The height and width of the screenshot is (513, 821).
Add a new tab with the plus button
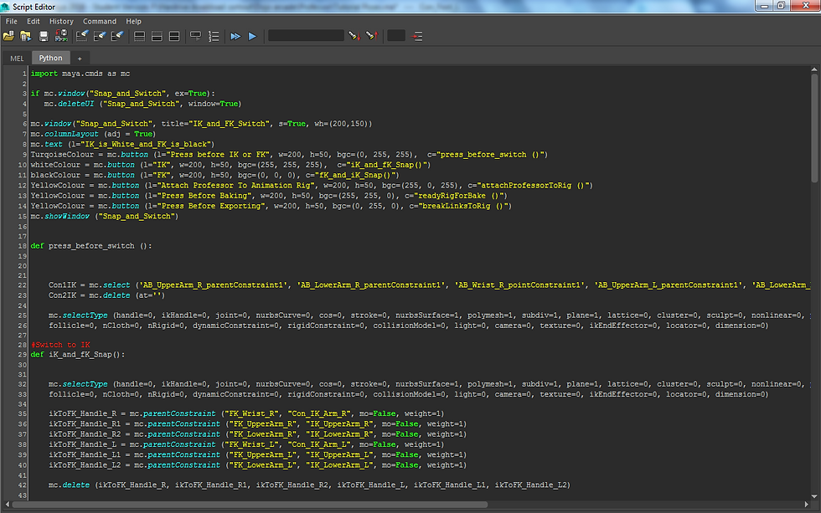tap(80, 58)
